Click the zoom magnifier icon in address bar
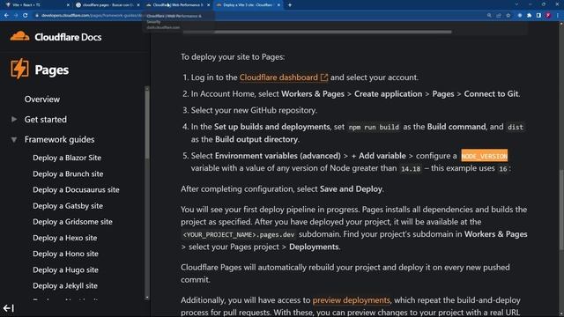The height and width of the screenshot is (317, 564). [x=489, y=16]
